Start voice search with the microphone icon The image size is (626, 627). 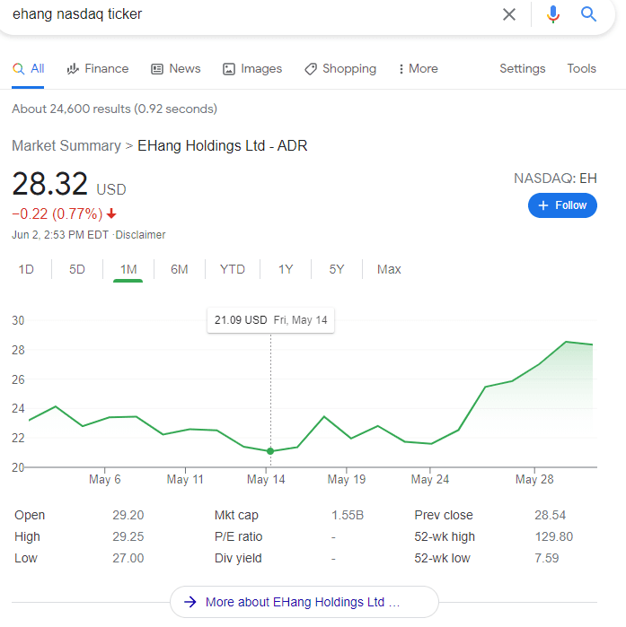click(553, 14)
